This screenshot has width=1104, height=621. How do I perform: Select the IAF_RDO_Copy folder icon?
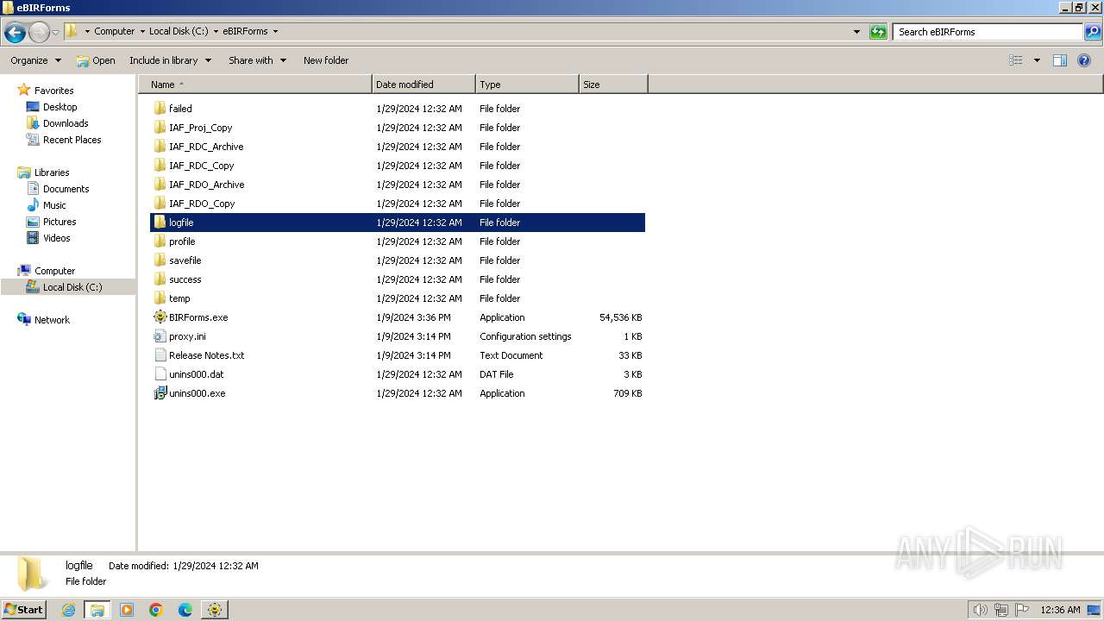(160, 204)
